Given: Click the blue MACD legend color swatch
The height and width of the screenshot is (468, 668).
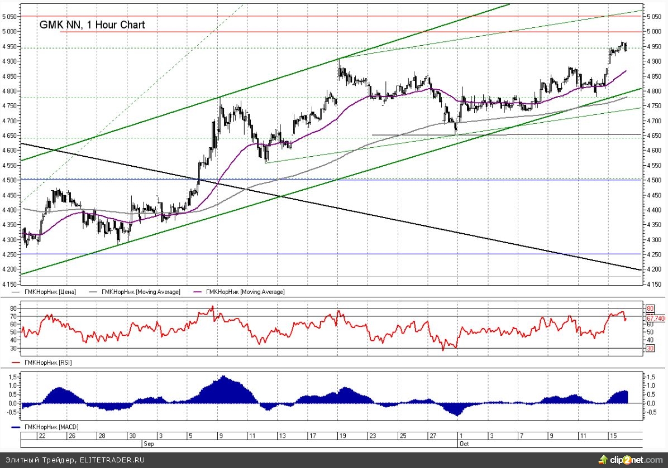Looking at the screenshot, I should (x=16, y=427).
